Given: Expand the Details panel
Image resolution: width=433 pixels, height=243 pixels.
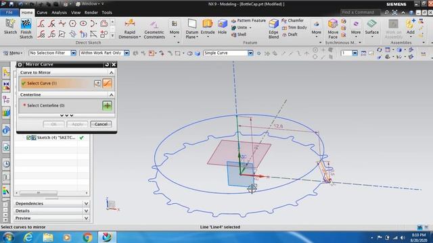Looking at the screenshot, I should (x=86, y=211).
